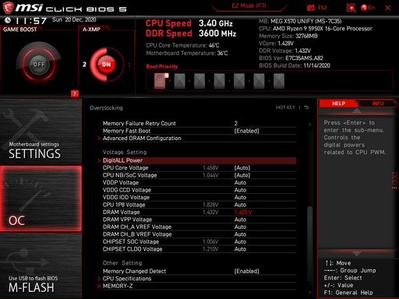Click the CPU Core Temperature 46°C reading
The width and height of the screenshot is (399, 299).
[x=182, y=45]
